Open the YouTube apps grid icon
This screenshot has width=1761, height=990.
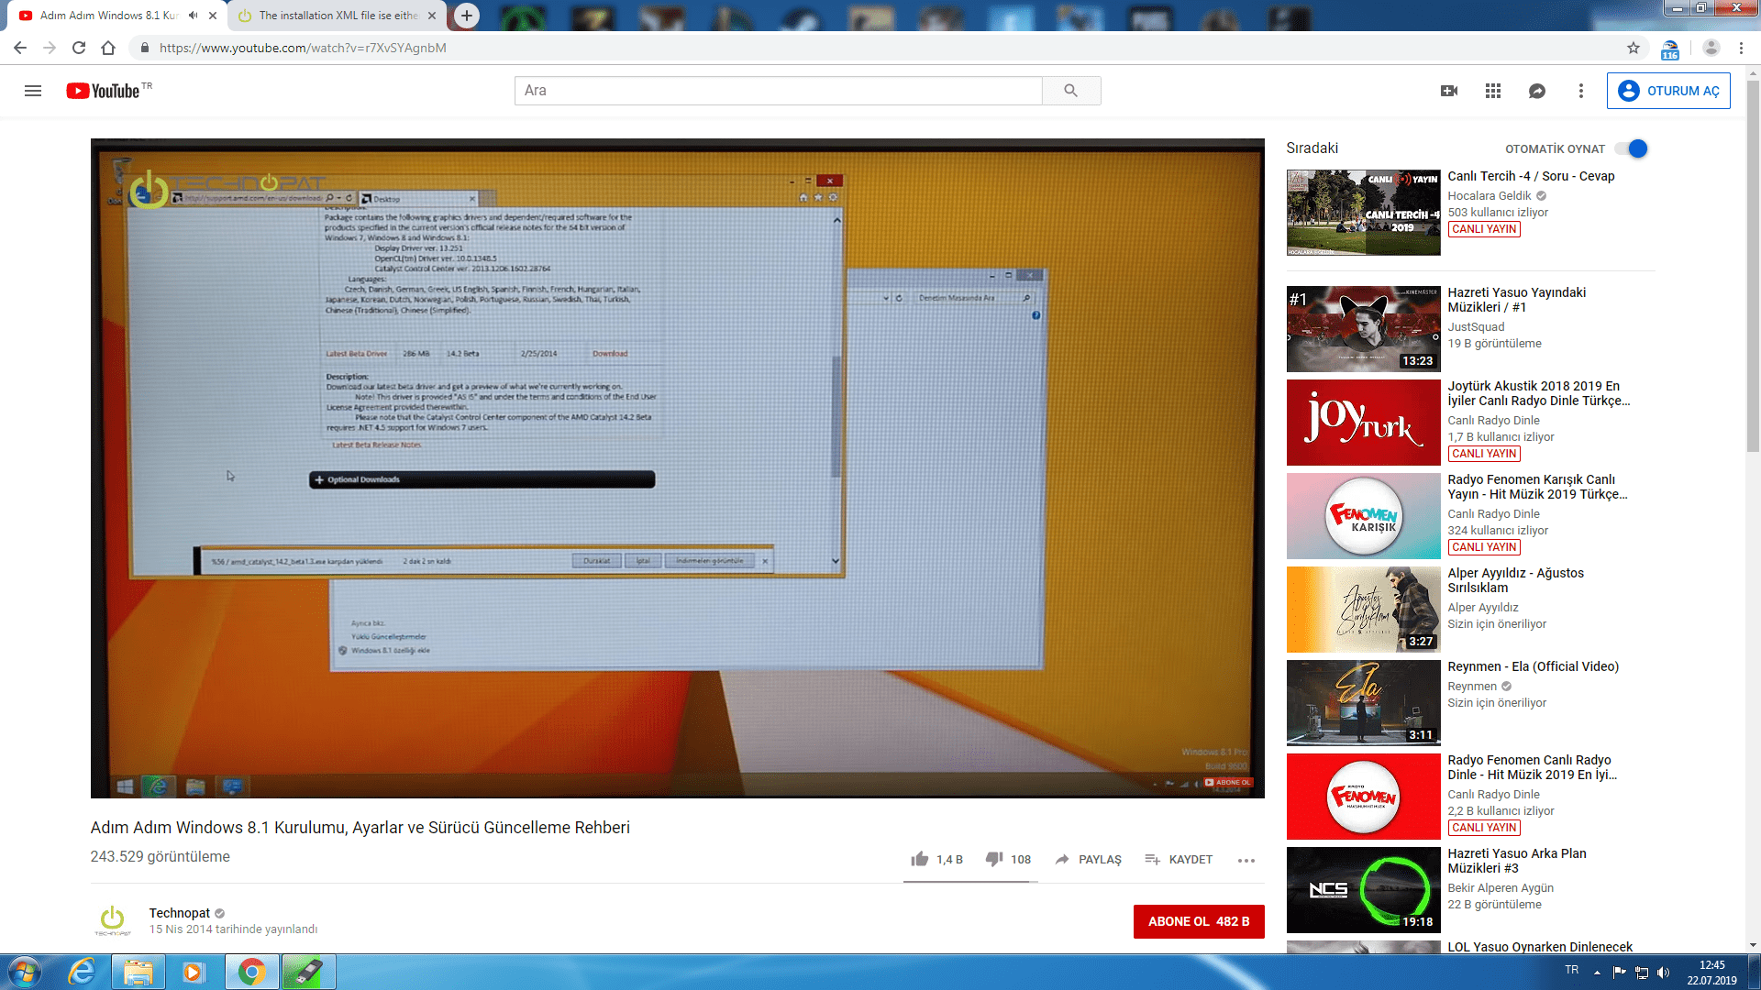[x=1493, y=91]
